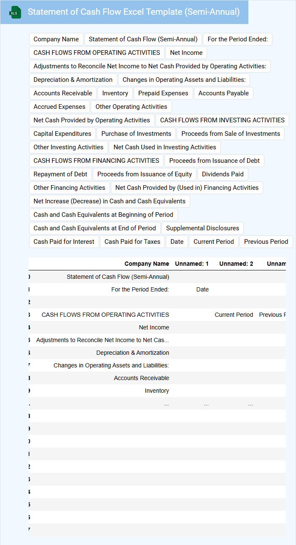Select the Capital Expenditures tag
Viewport: 296px width, 545px height.
pos(62,134)
